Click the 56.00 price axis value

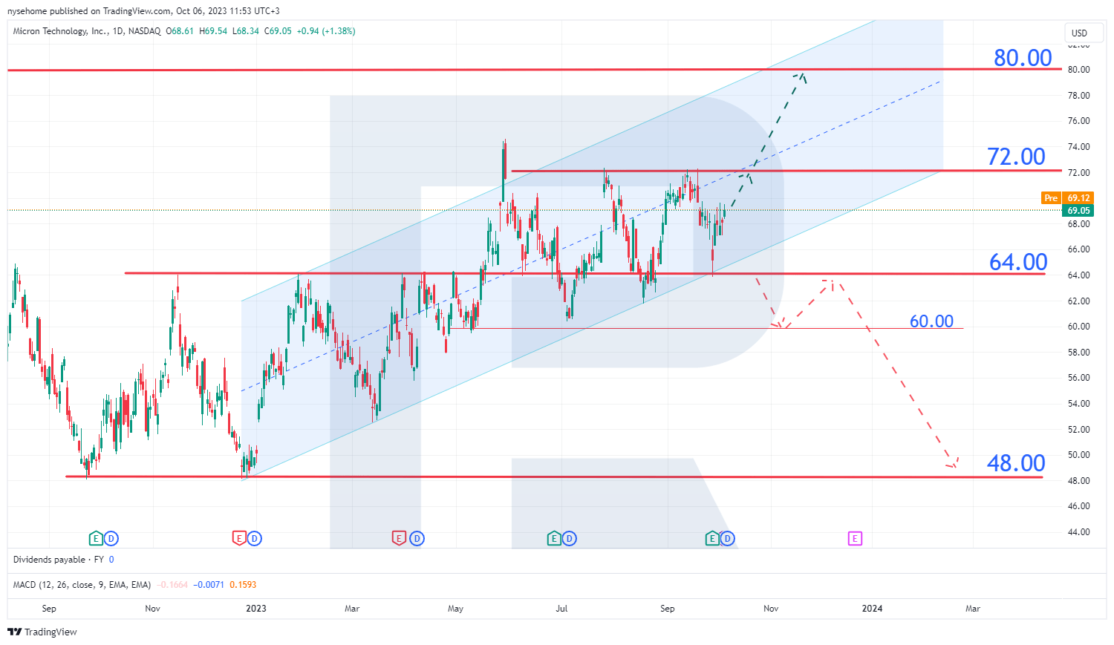(x=1079, y=378)
